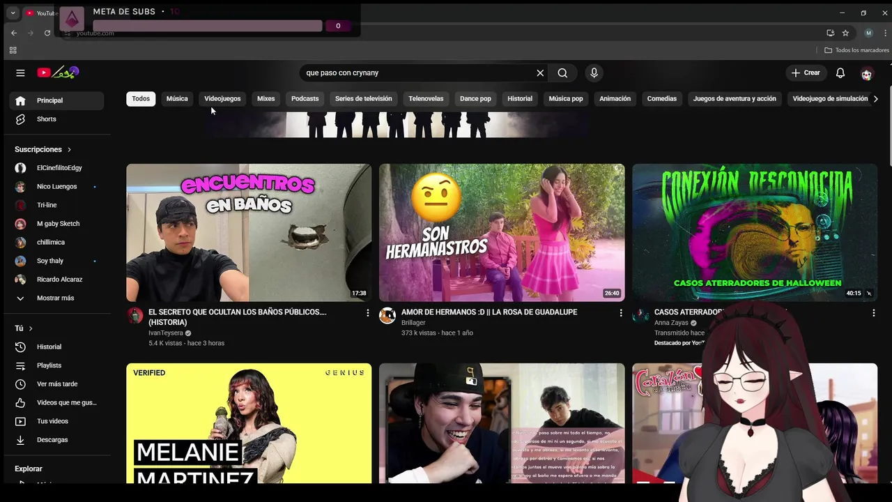Open Ver más tarde list
This screenshot has height=502, width=892.
point(56,384)
